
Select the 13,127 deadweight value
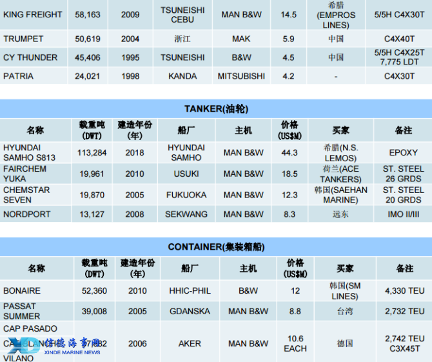pyautogui.click(x=92, y=214)
